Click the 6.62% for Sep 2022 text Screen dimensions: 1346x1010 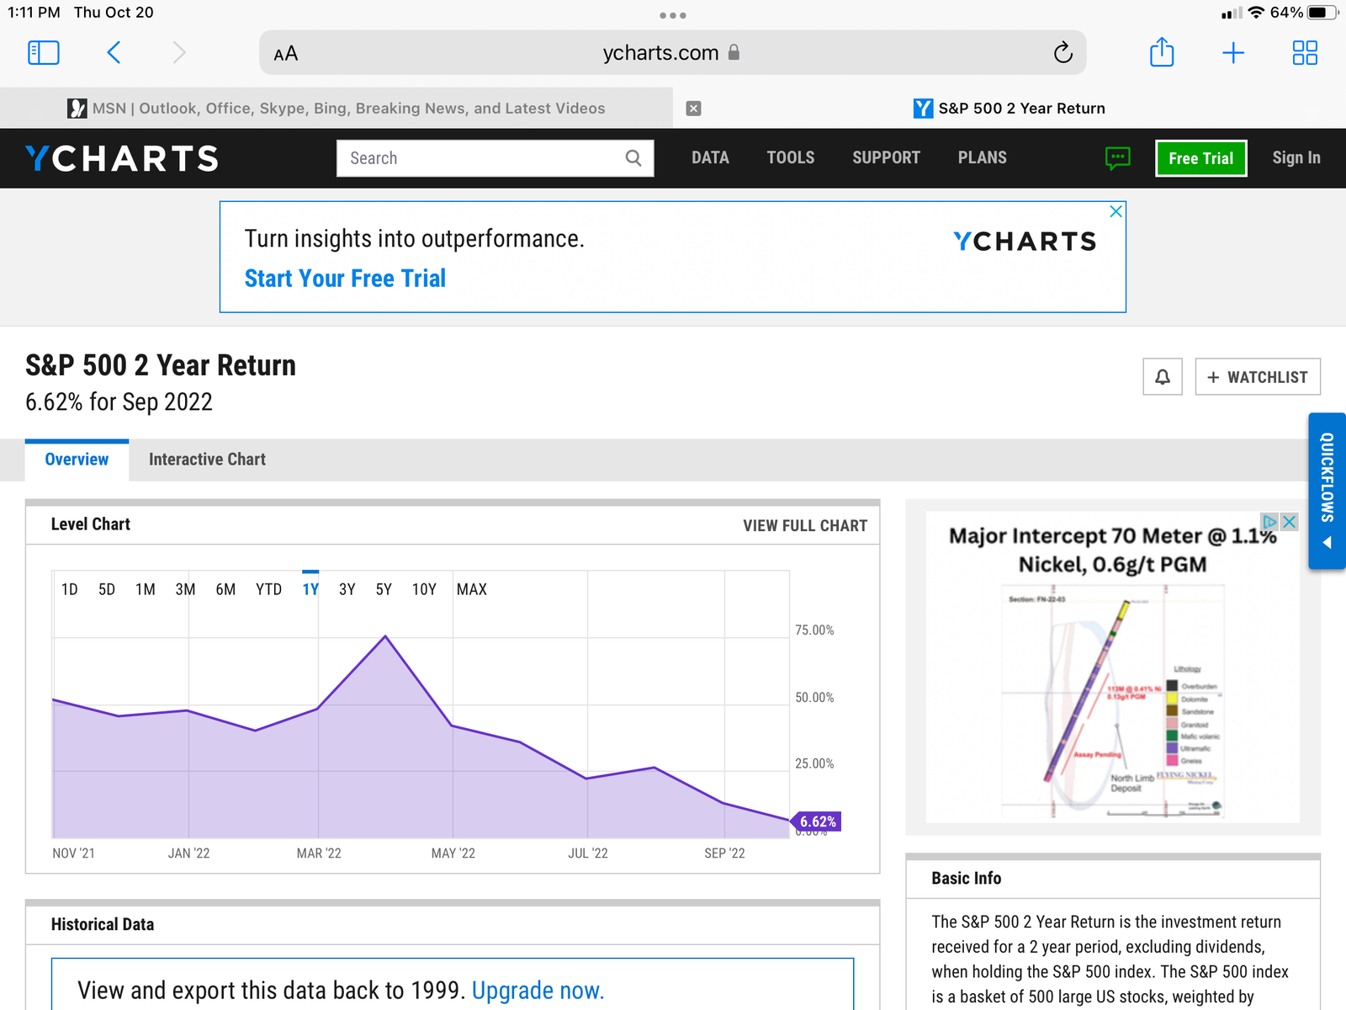(119, 402)
